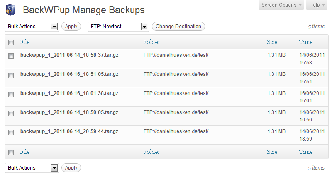This screenshot has height=177, width=332.
Task: Check the box for backup 20-59-44.tar.gz
Action: point(11,132)
